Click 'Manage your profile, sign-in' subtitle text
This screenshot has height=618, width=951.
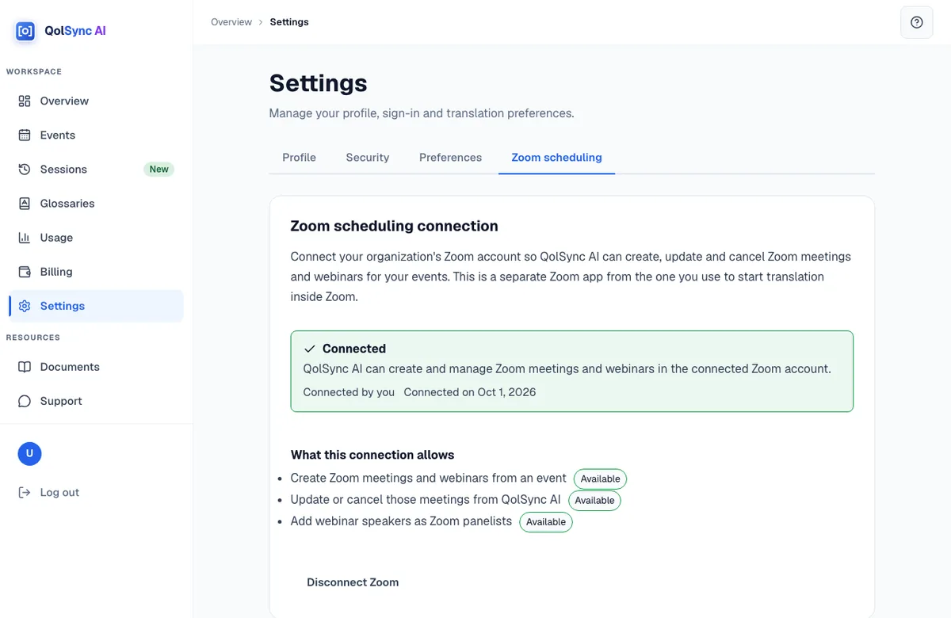click(422, 113)
